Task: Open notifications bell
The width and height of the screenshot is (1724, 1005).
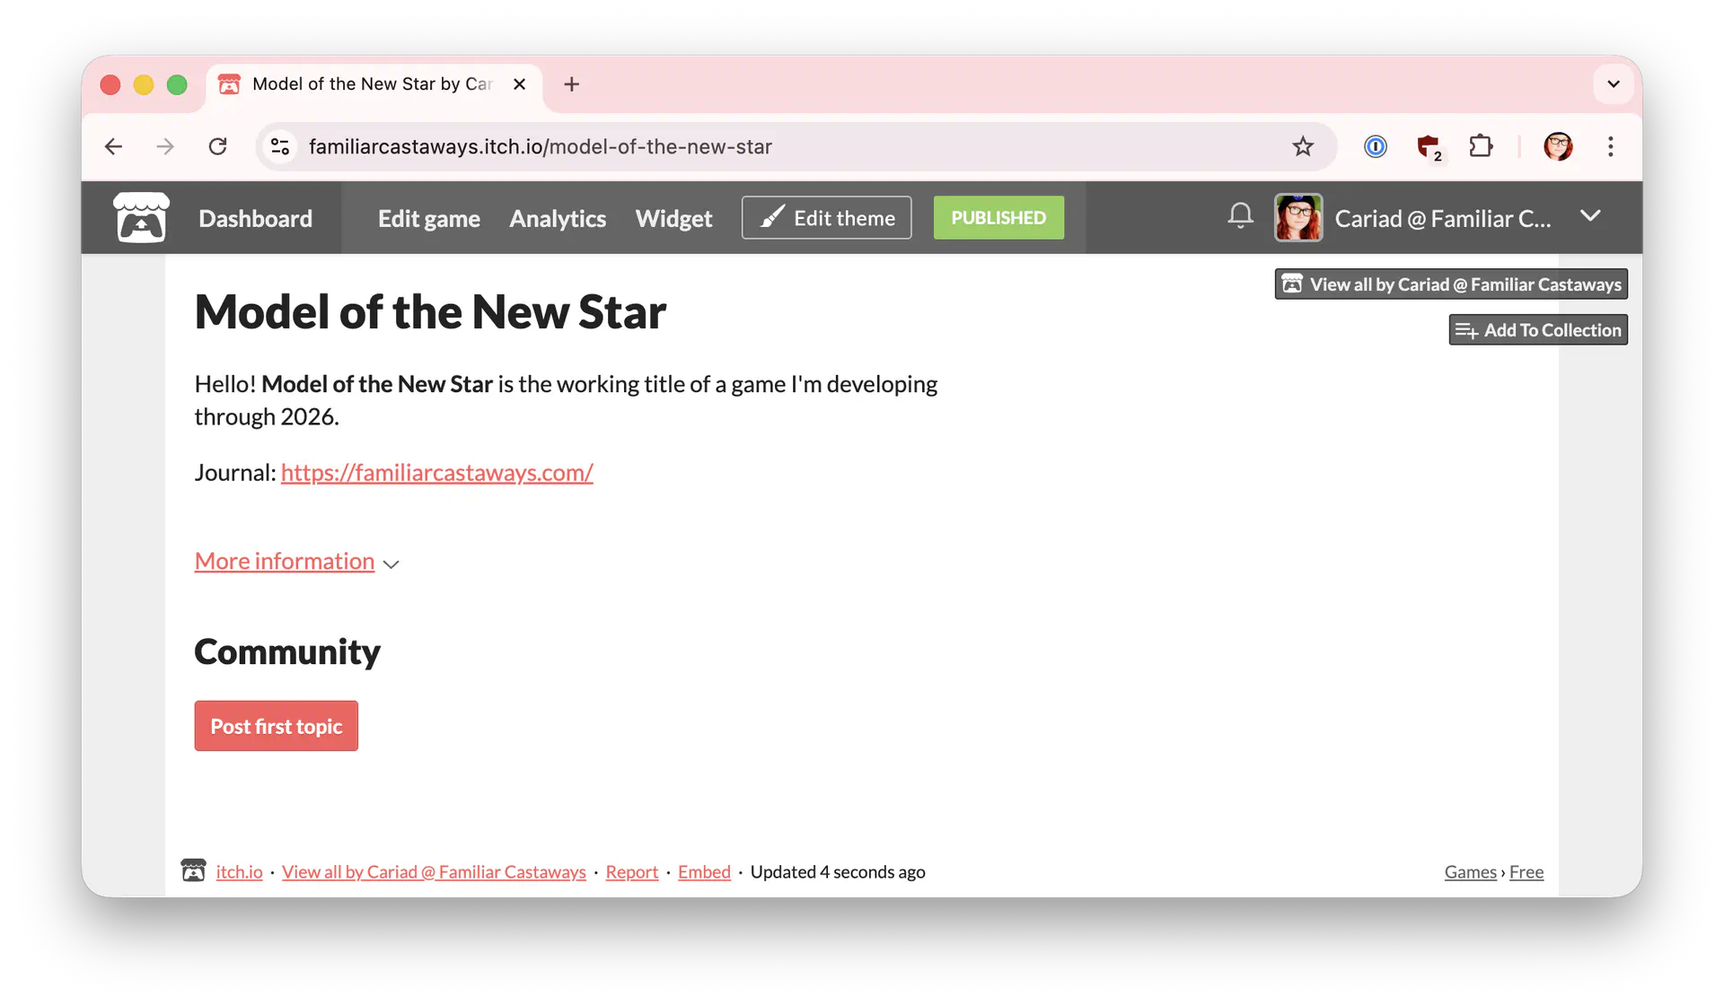Action: pos(1240,216)
